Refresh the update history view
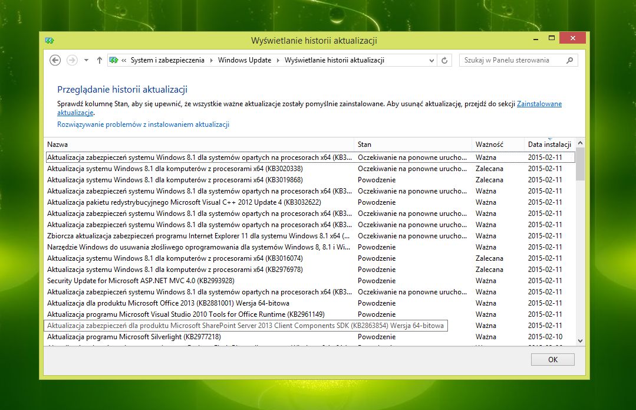 pos(444,61)
